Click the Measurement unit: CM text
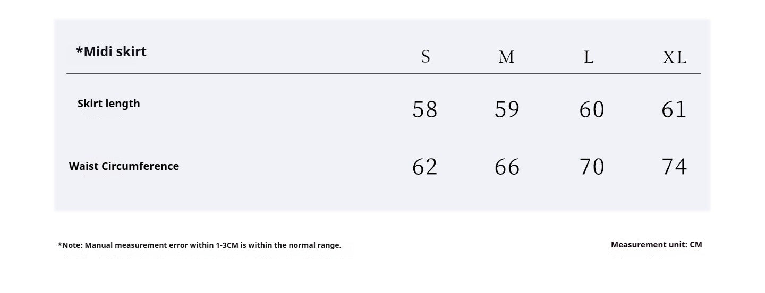Screen dimensions: 765x293 (657, 245)
